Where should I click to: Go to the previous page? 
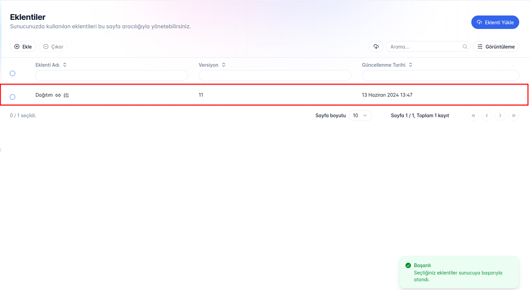487,116
